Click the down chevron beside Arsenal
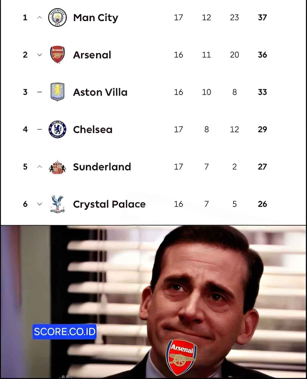 click(x=40, y=55)
